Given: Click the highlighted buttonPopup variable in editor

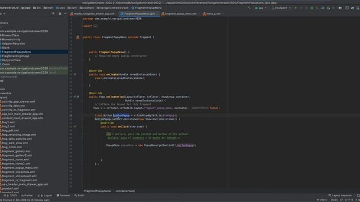Looking at the screenshot, I should click(121, 116).
